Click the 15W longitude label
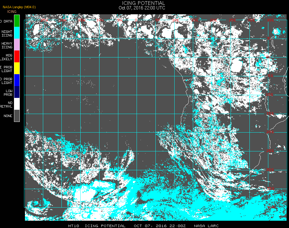This screenshot has height=228, width=289. pyautogui.click(x=82, y=20)
